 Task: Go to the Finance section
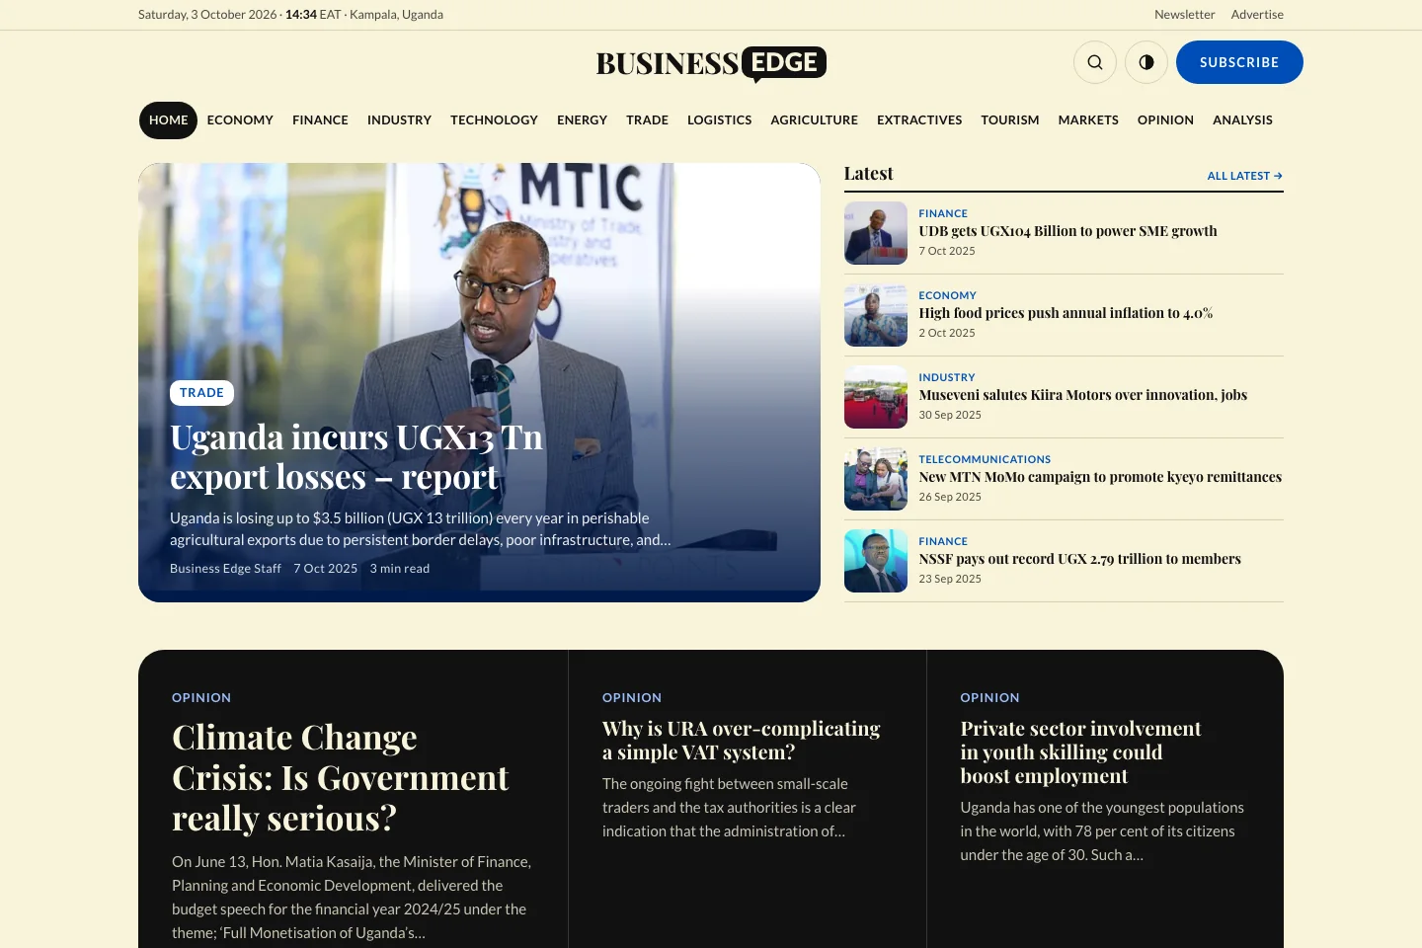coord(320,120)
